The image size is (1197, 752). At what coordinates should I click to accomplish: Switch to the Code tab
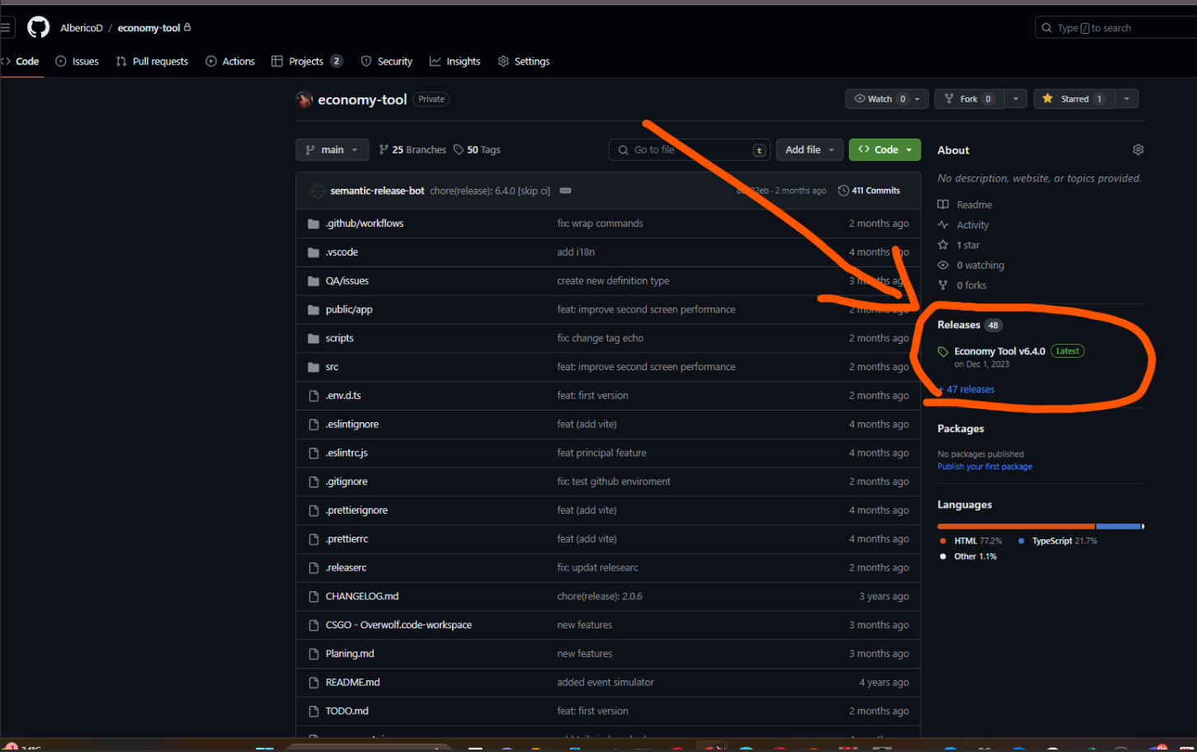[x=20, y=61]
